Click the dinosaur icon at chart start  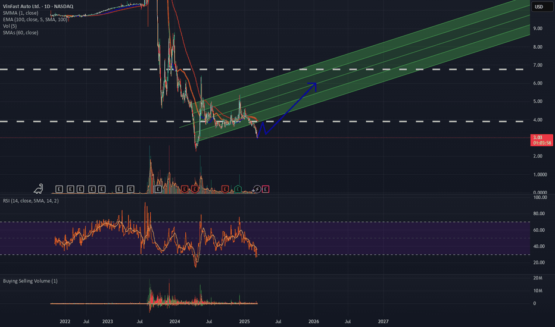[38, 189]
